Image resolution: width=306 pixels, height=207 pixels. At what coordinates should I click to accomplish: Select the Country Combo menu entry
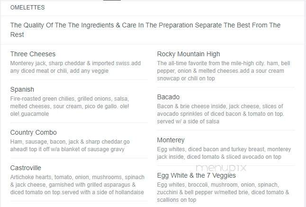(33, 132)
